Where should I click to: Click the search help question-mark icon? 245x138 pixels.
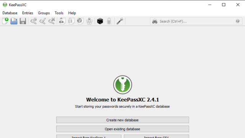click(x=238, y=21)
